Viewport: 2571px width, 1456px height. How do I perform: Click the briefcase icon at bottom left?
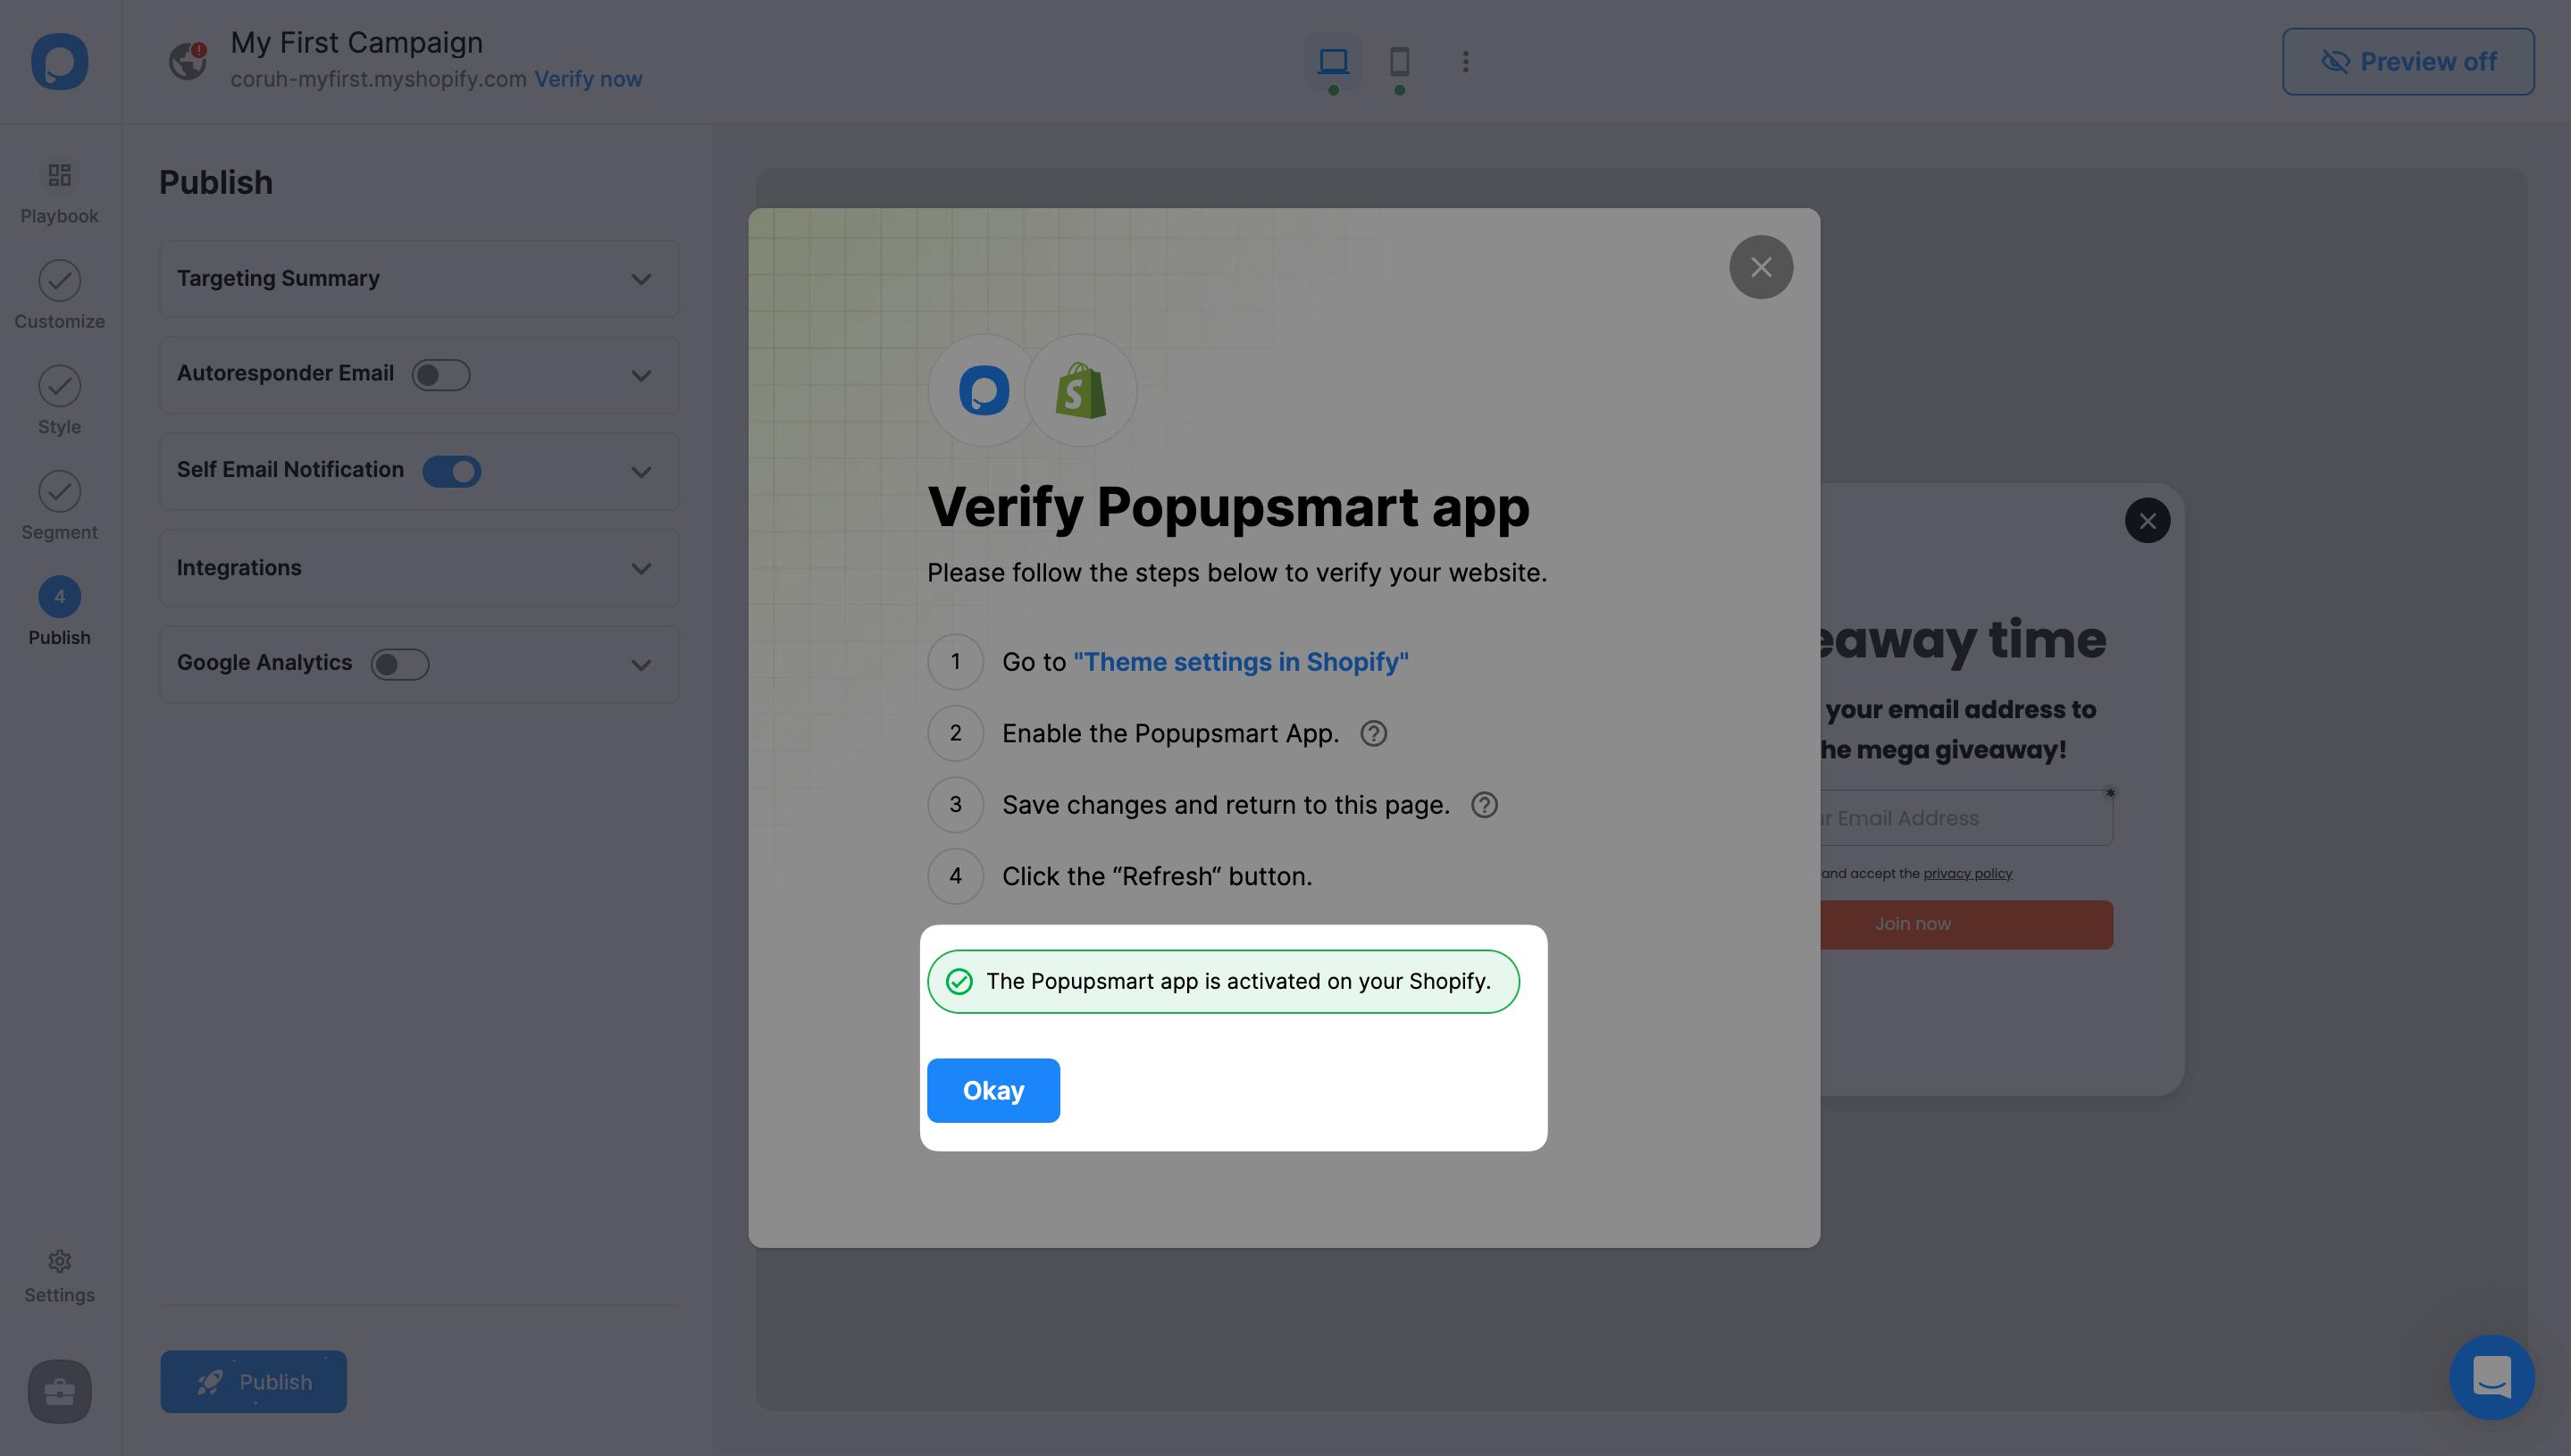(59, 1391)
